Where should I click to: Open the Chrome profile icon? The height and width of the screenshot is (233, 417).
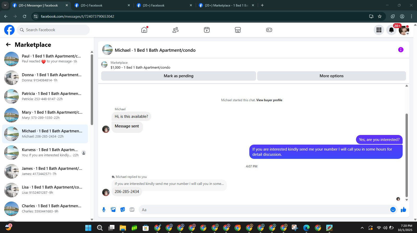(x=402, y=16)
